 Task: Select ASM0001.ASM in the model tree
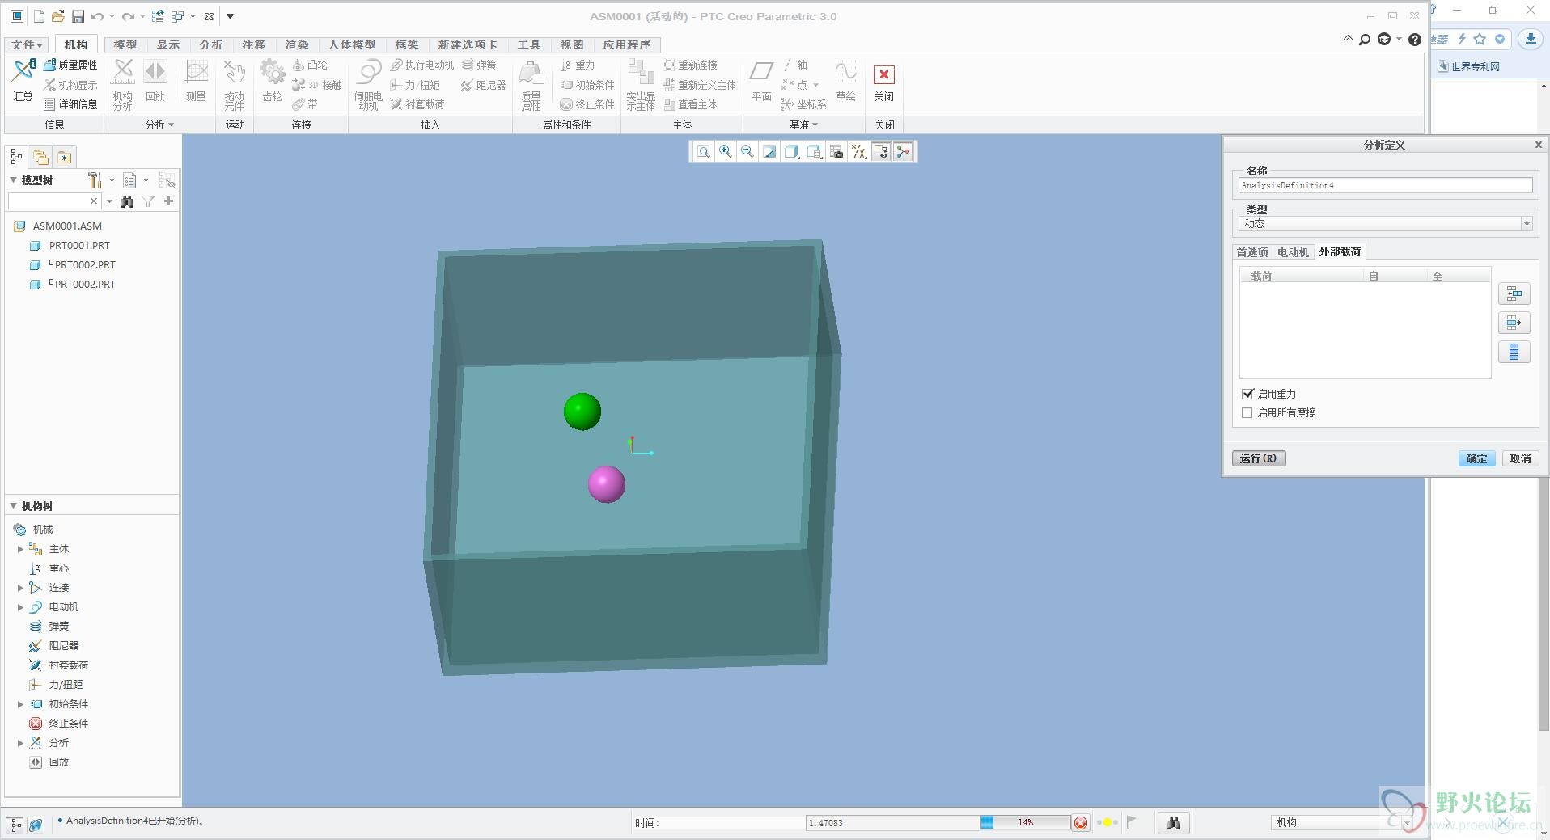[67, 226]
